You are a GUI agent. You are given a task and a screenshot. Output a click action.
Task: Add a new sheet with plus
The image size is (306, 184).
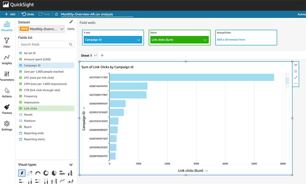click(102, 55)
